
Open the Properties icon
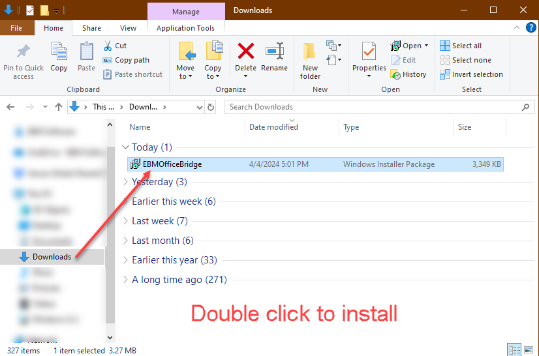click(x=369, y=52)
